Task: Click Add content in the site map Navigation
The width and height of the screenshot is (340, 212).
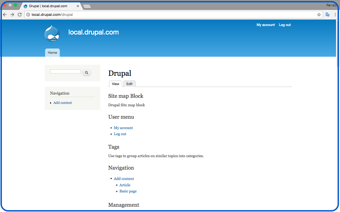Action: click(x=124, y=179)
